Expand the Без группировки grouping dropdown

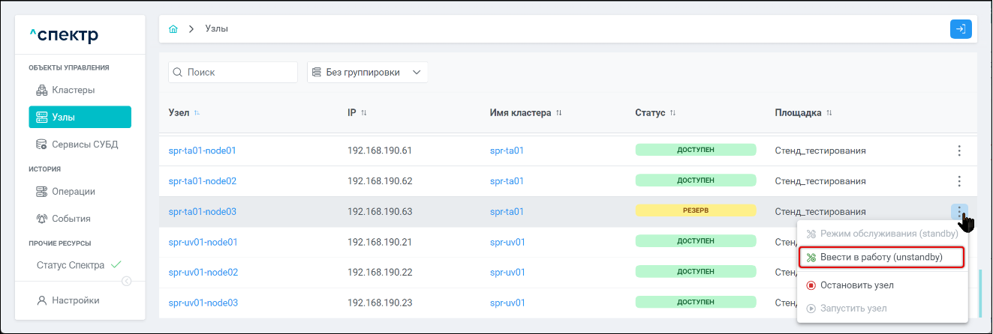[x=367, y=73]
